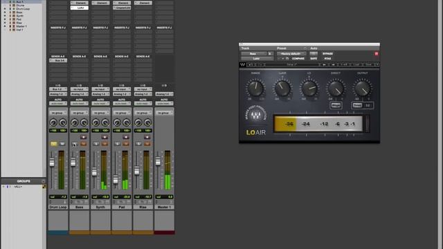Click the Master 1 volume fader
Image resolution: width=443 pixels, height=249 pixels.
coord(158,161)
